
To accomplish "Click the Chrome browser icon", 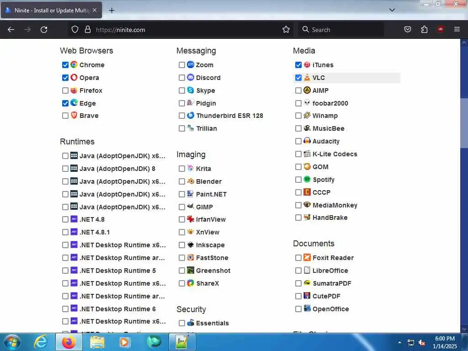I will click(74, 64).
